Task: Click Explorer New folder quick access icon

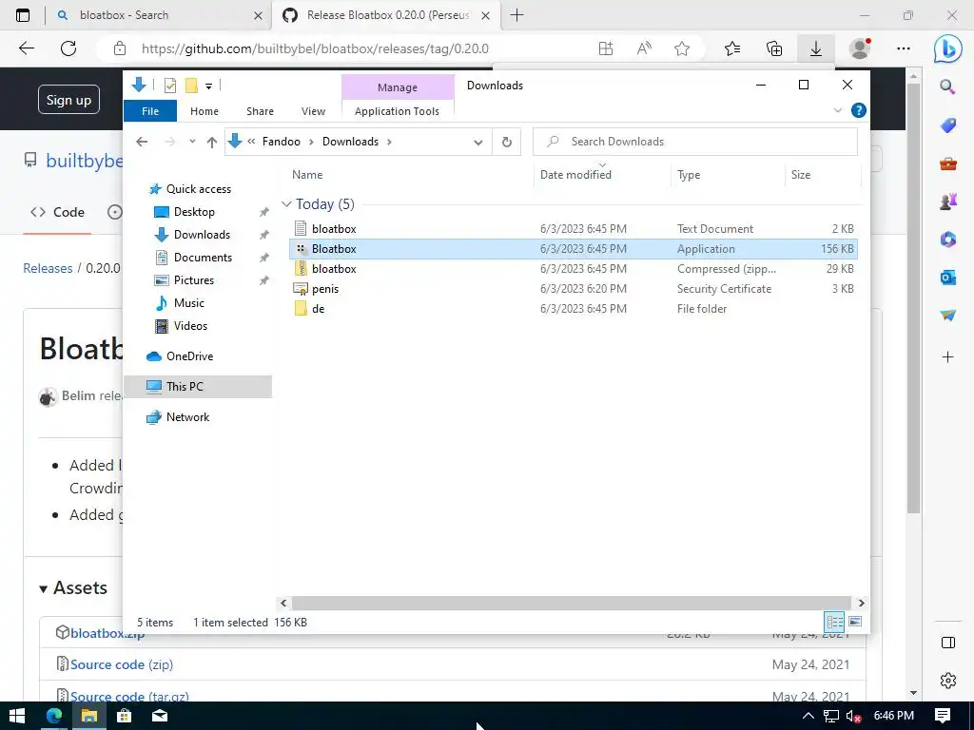Action: click(x=191, y=86)
